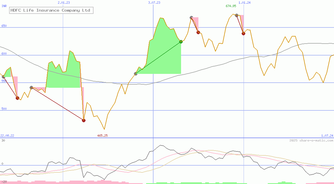Click the 1.07.24 end date label
Viewport: 334px width, 184px height.
coord(327,136)
